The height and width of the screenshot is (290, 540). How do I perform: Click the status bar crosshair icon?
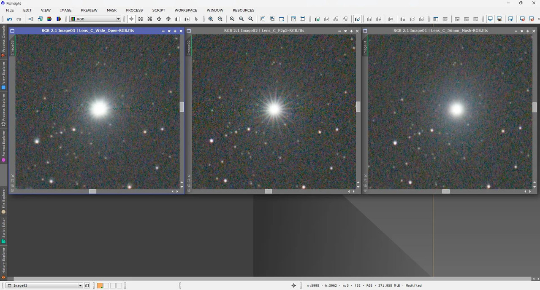294,285
